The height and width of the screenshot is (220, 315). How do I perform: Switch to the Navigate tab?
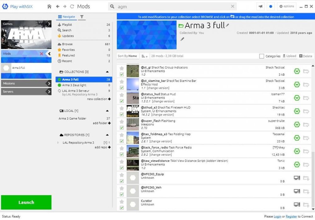pyautogui.click(x=66, y=17)
